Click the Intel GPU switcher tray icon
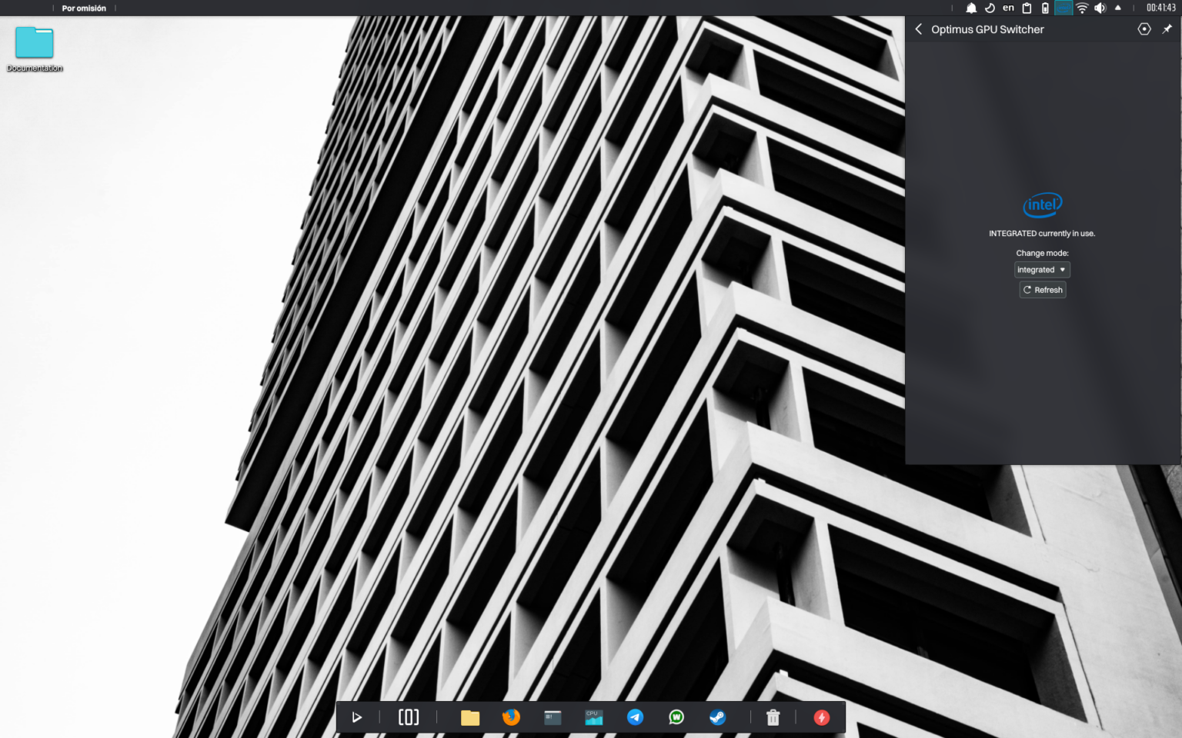The width and height of the screenshot is (1182, 738). pyautogui.click(x=1063, y=8)
